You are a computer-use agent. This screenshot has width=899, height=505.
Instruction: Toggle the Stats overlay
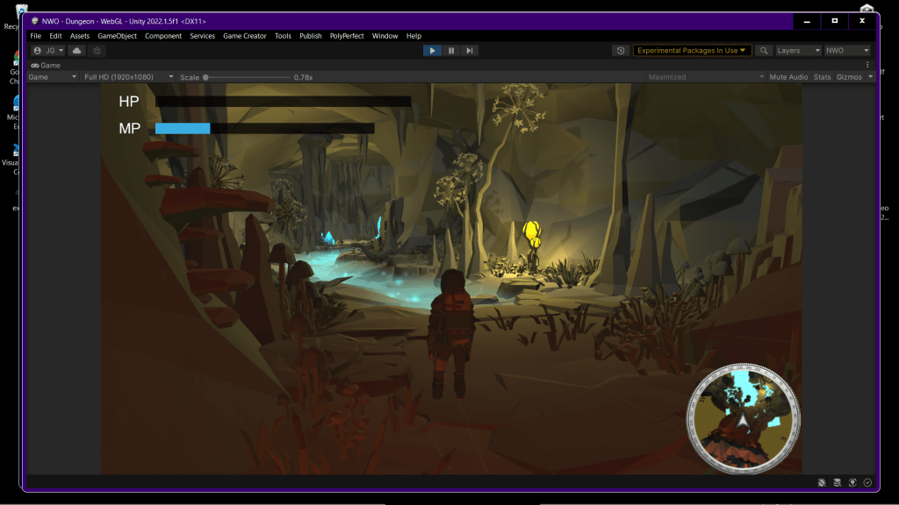(x=822, y=77)
